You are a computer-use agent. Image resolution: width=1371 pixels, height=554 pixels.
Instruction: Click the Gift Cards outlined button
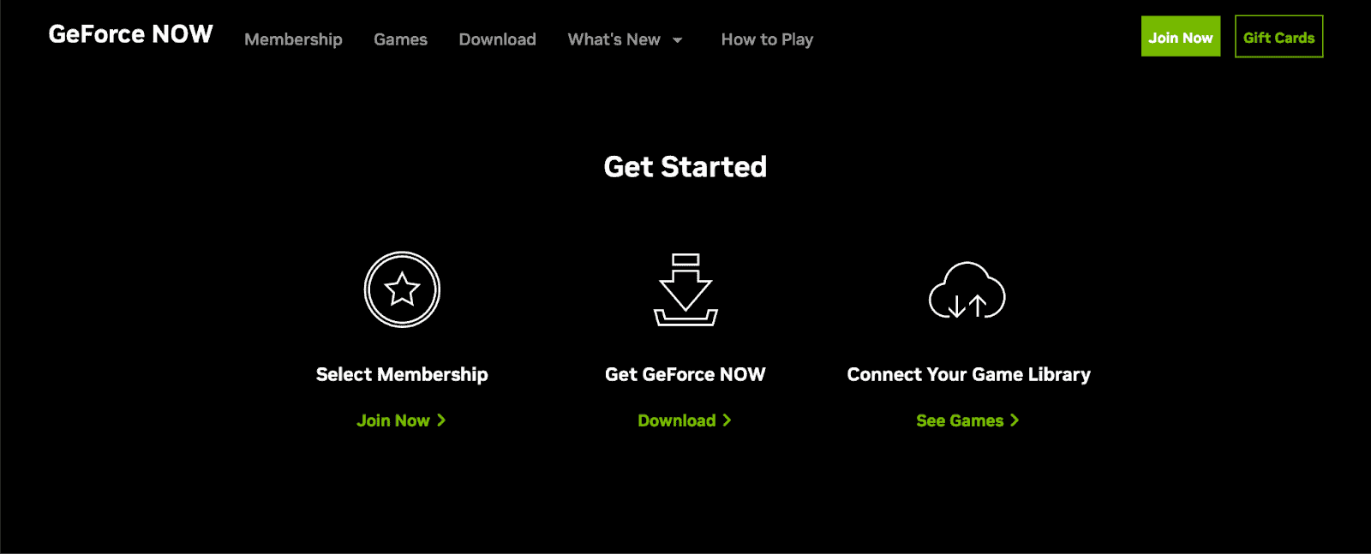click(1278, 37)
